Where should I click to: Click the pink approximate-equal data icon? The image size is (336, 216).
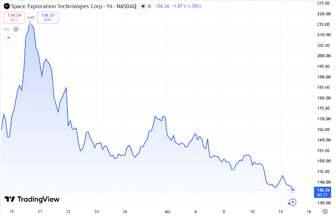[150, 6]
